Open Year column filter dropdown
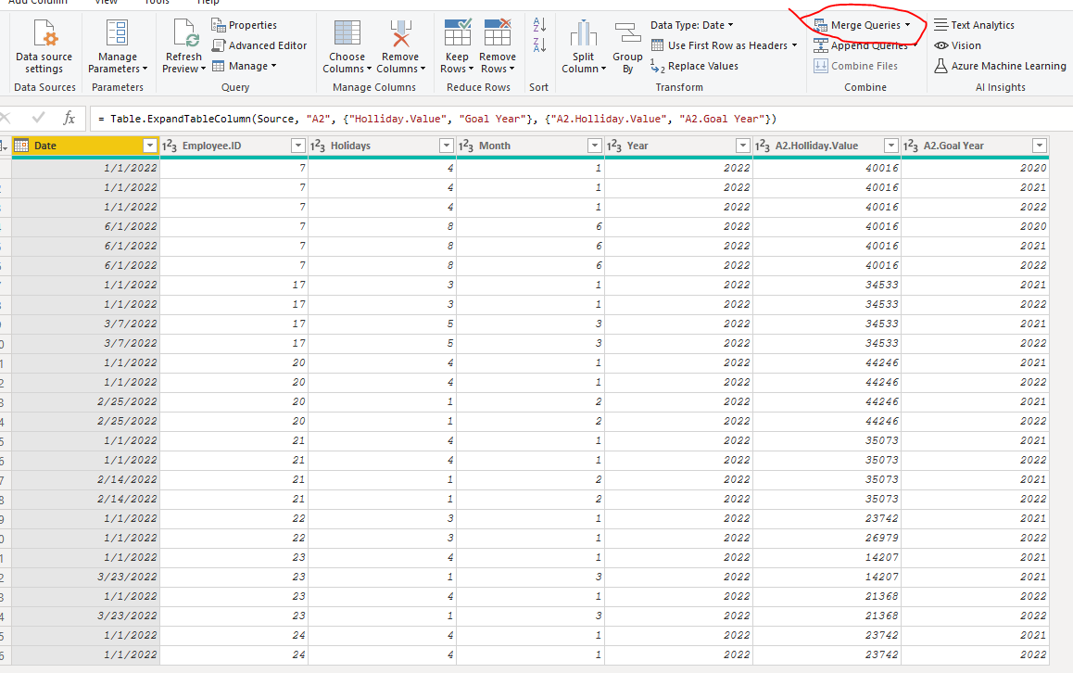 pos(743,146)
